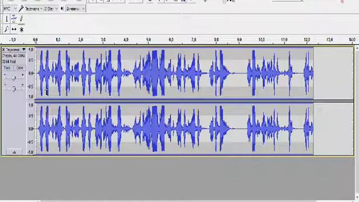Close the audio track with X
359x202 pixels.
point(3,49)
